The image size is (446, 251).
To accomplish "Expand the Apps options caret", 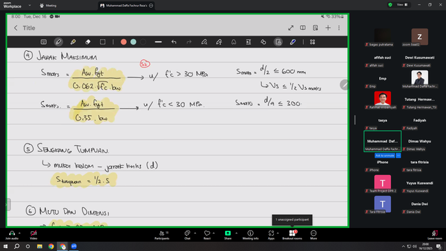I will click(277, 233).
